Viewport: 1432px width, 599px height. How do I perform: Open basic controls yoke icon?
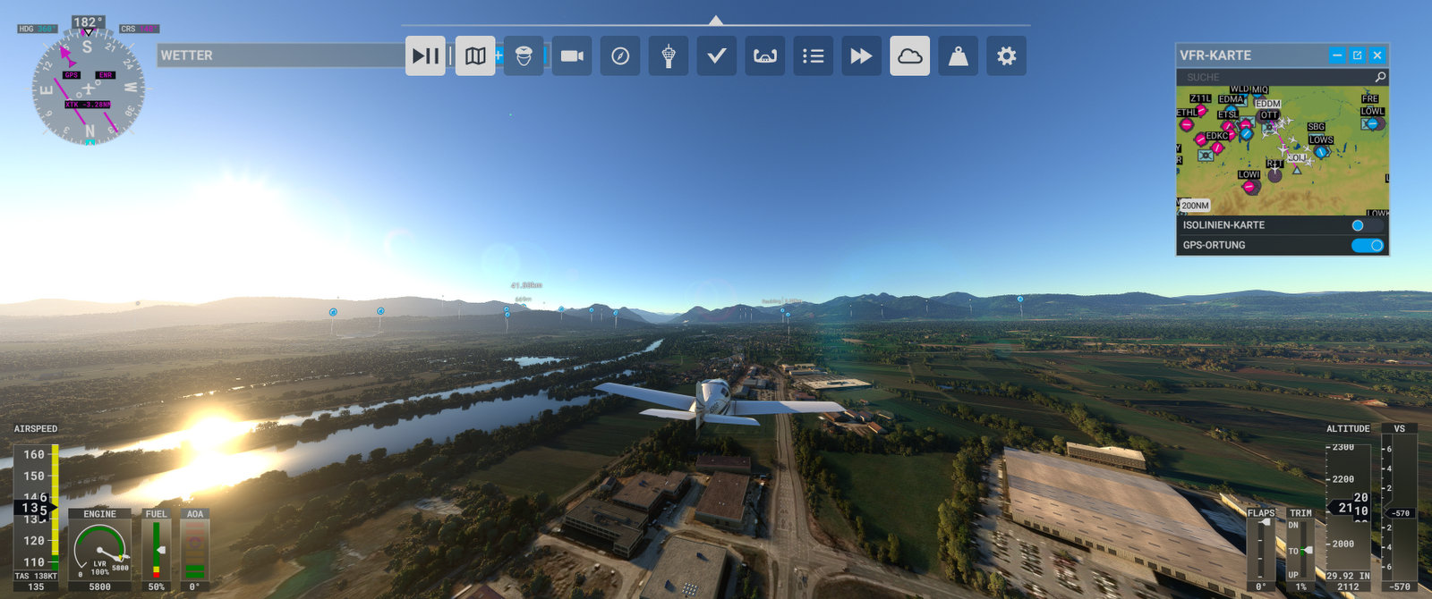765,56
